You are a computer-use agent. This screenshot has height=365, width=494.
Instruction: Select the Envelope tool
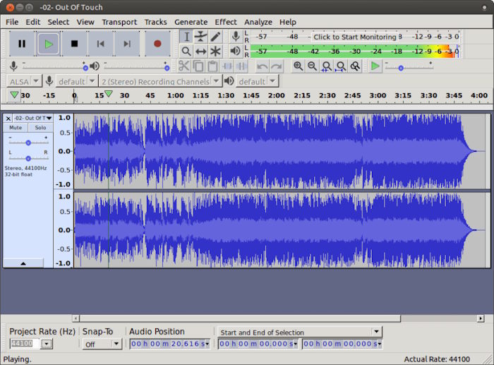pos(200,37)
